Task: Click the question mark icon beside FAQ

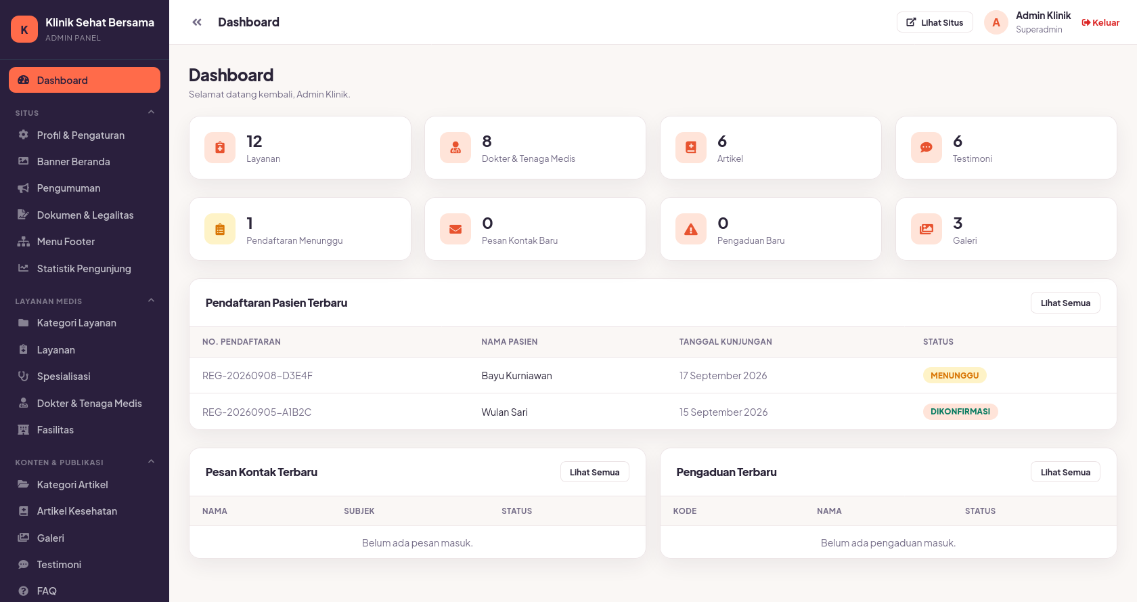Action: click(x=24, y=591)
